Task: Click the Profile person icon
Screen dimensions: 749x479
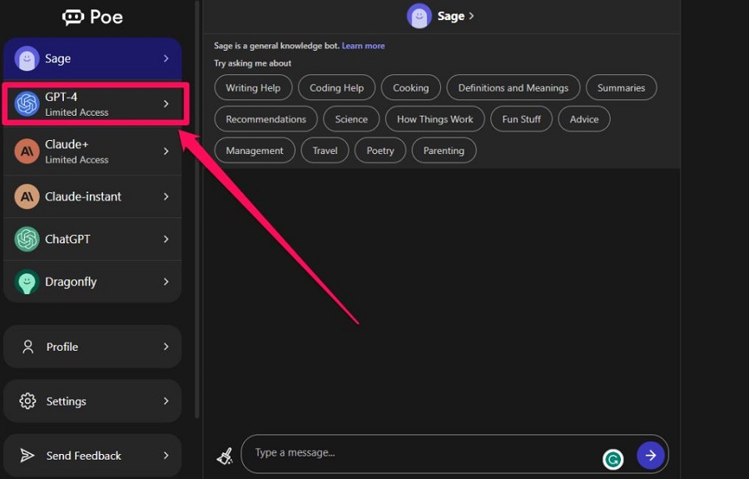Action: tap(27, 347)
